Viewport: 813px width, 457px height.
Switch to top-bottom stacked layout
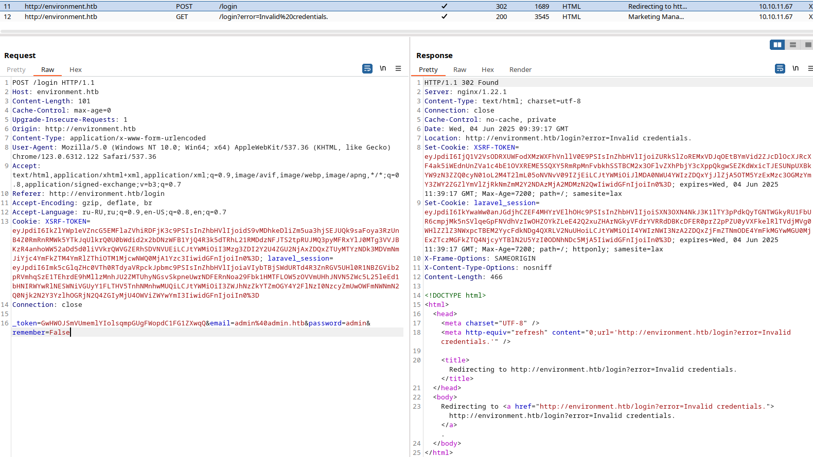(793, 45)
